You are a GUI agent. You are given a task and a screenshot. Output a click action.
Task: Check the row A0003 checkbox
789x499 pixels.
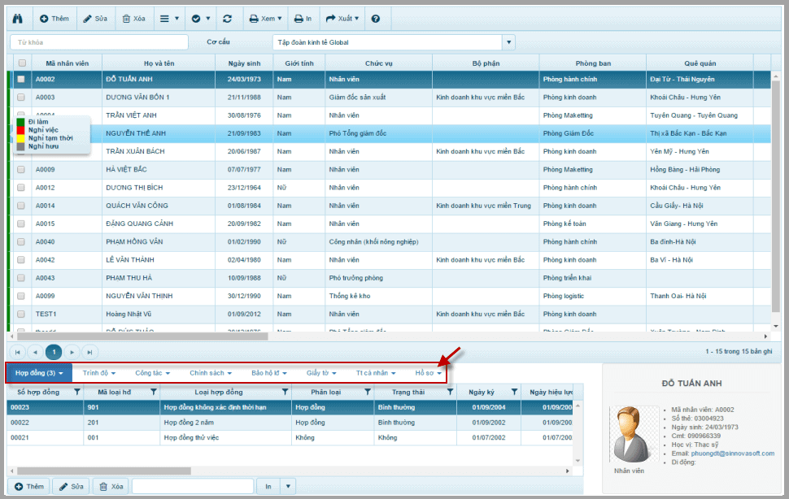(20, 97)
